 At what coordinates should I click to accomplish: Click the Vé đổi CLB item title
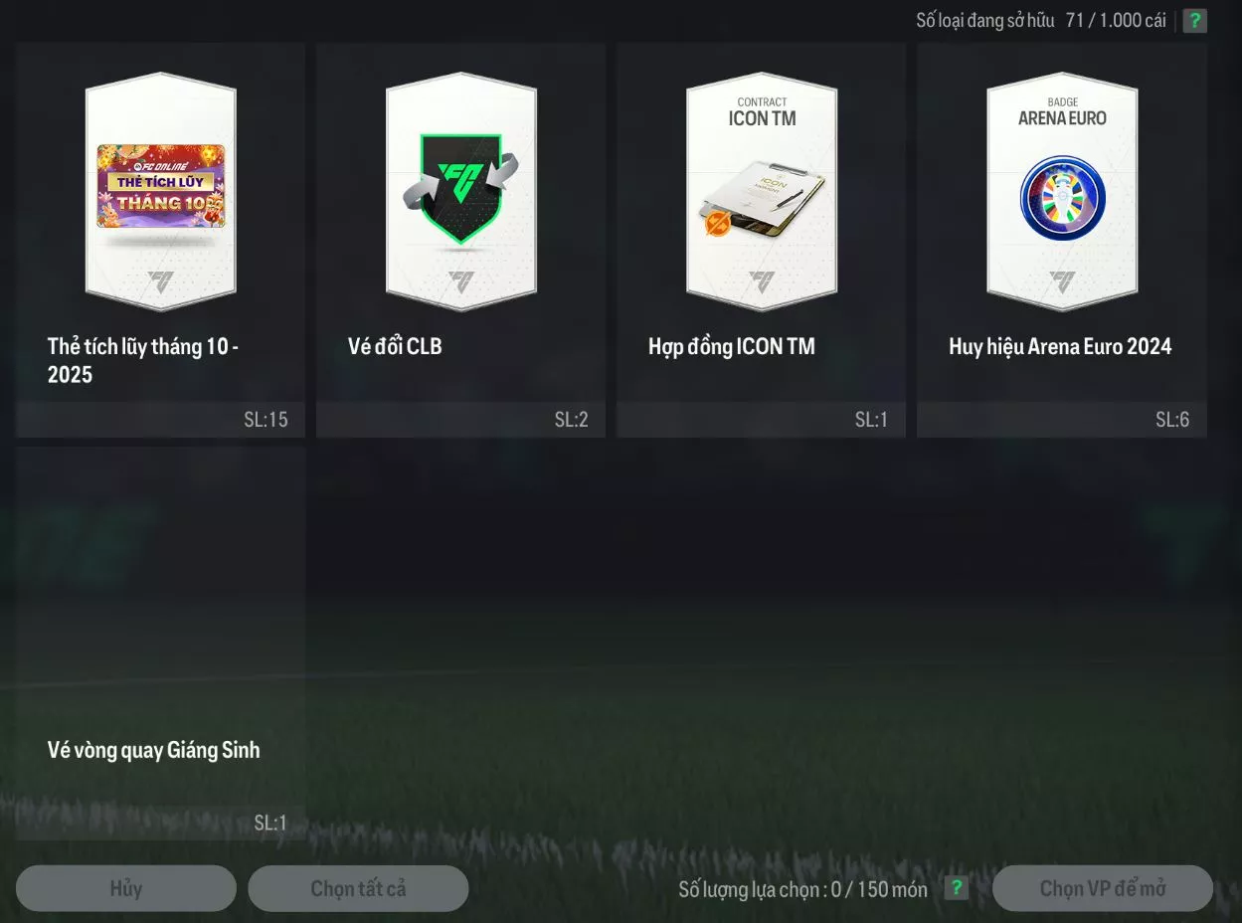coord(395,346)
